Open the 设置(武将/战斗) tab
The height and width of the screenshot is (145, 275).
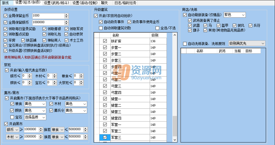(56, 3)
